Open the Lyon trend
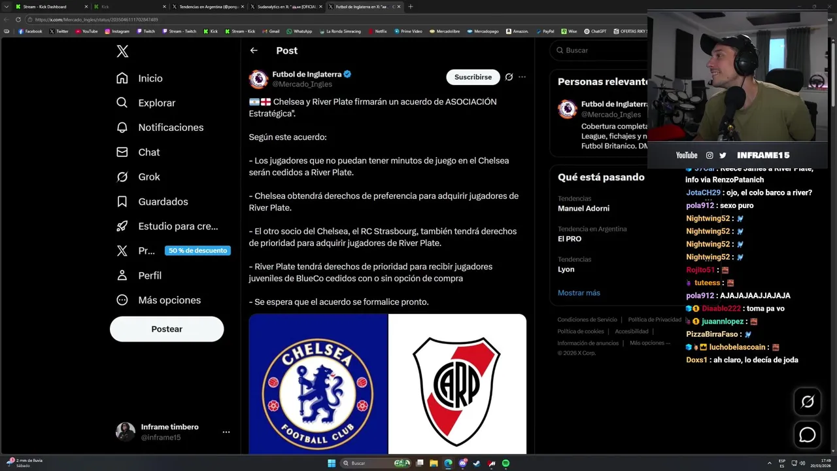Screen dimensions: 837x471 point(566,270)
